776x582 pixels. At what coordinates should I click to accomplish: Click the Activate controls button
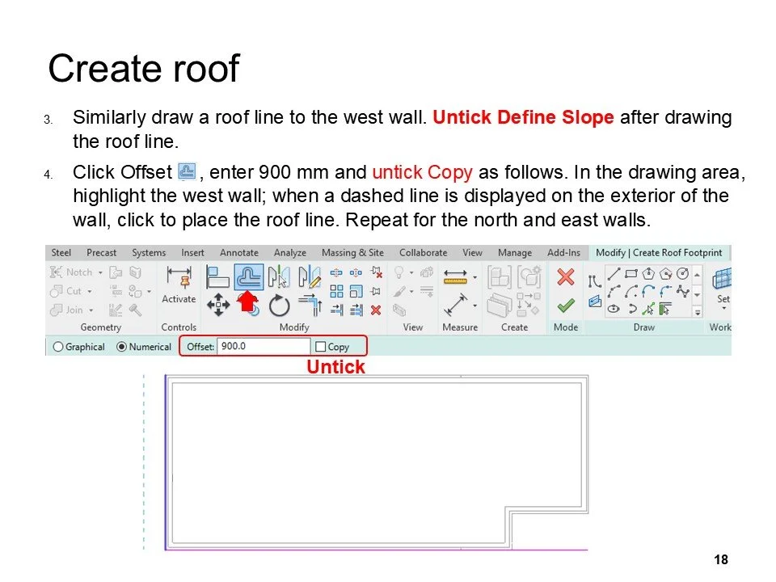tap(179, 284)
